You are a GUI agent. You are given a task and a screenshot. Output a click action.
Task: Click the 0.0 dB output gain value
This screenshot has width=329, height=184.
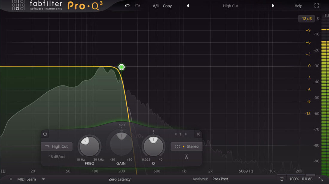tap(307, 179)
